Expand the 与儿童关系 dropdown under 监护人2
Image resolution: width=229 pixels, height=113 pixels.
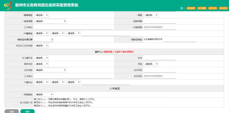click(x=41, y=58)
